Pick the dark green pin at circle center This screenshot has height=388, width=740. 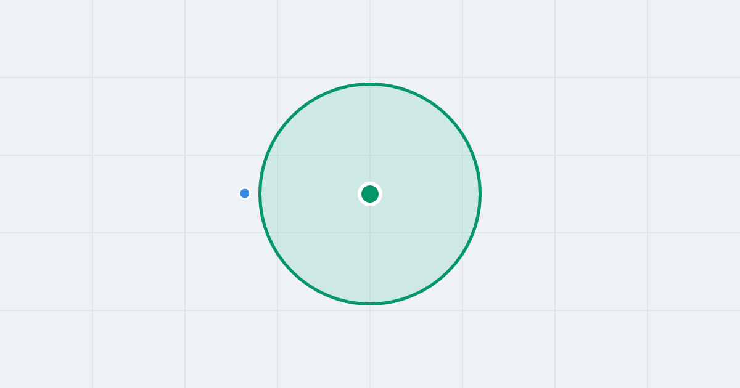tap(370, 194)
